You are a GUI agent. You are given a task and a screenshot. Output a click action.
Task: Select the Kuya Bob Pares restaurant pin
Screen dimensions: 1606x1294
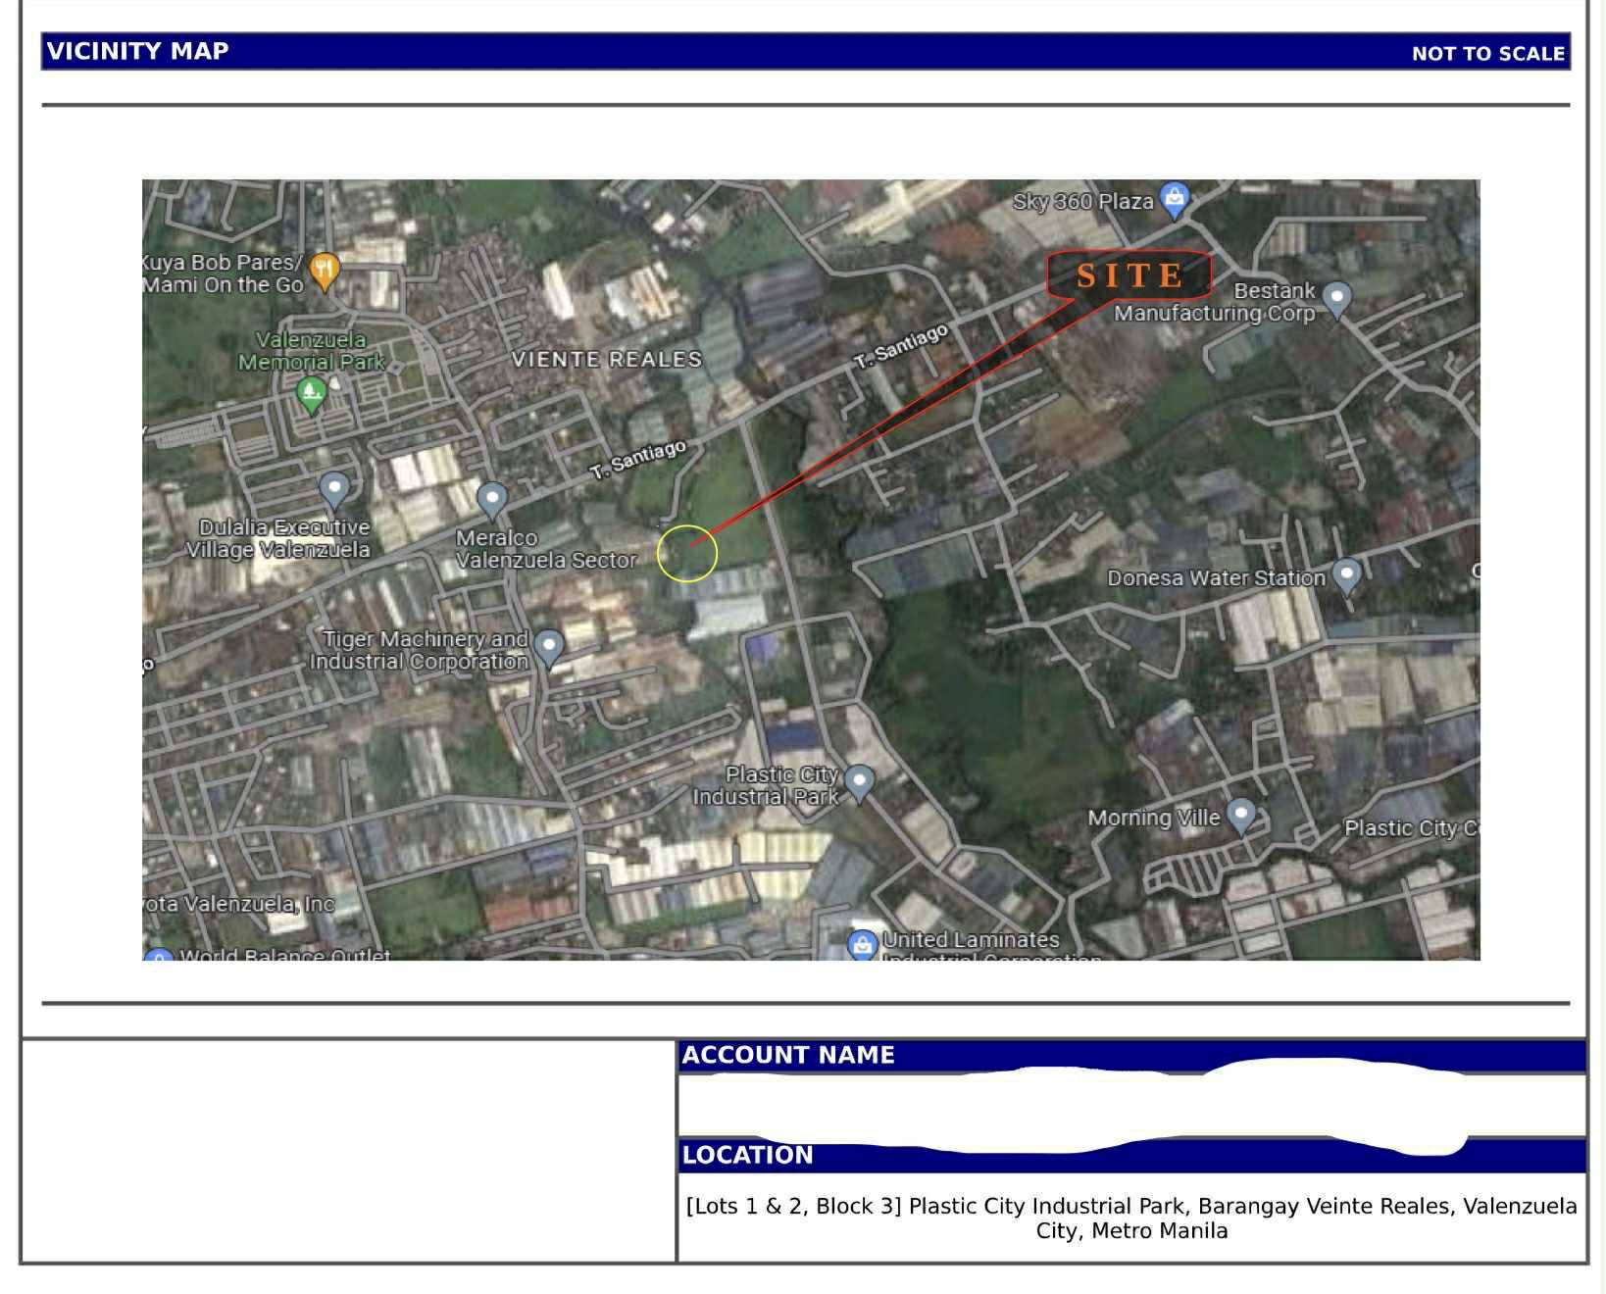[x=324, y=270]
